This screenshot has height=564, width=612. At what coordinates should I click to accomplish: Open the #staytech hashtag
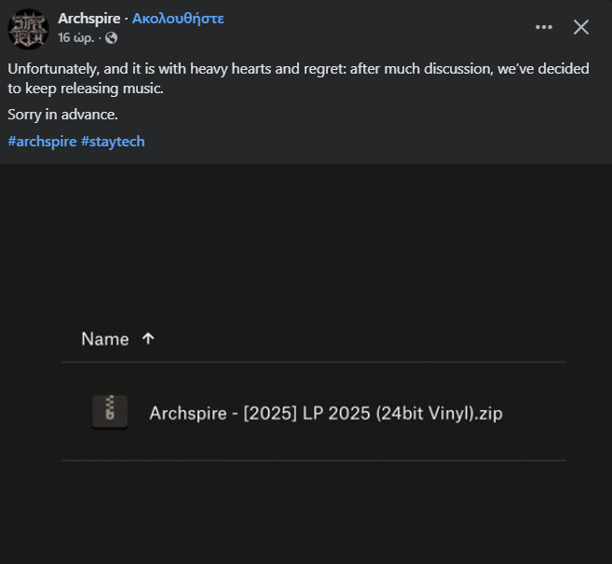[x=113, y=142]
